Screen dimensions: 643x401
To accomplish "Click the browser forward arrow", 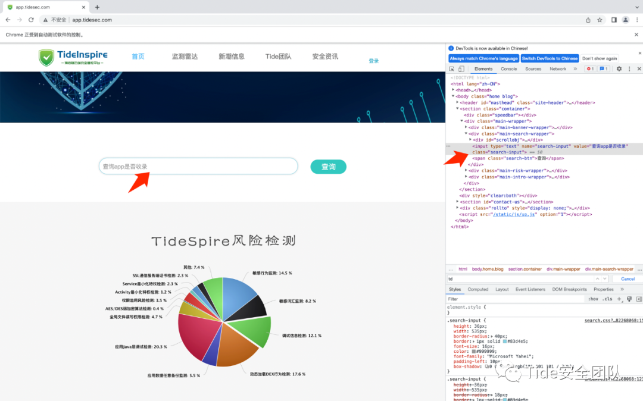I will coord(19,20).
